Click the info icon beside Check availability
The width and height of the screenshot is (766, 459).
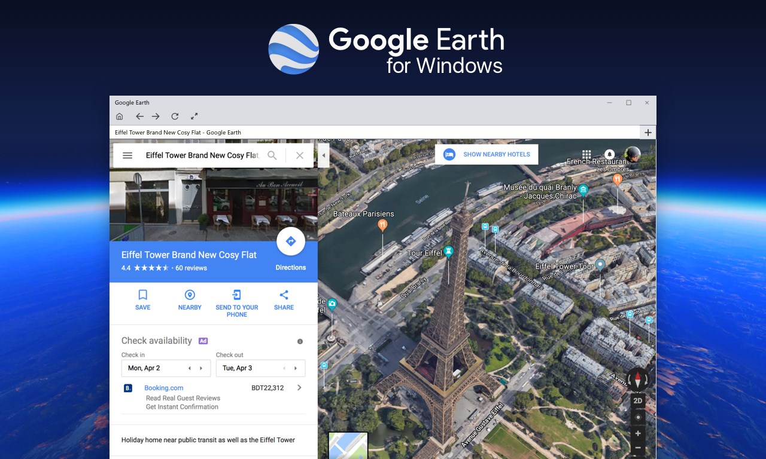pyautogui.click(x=300, y=341)
